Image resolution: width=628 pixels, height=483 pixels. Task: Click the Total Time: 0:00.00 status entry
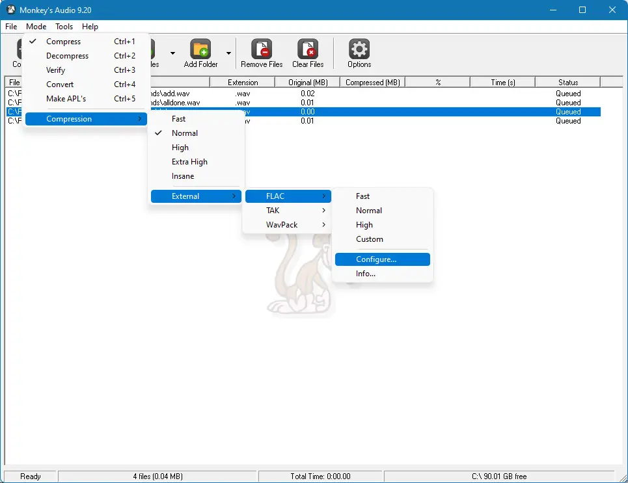(x=320, y=476)
